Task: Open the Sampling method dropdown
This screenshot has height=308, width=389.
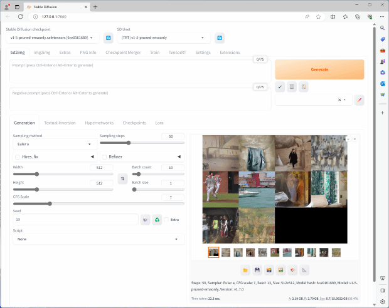Action: pos(55,144)
